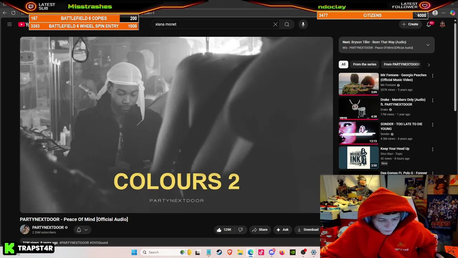Share the Peace Of Mind video
The image size is (458, 258).
tap(260, 230)
